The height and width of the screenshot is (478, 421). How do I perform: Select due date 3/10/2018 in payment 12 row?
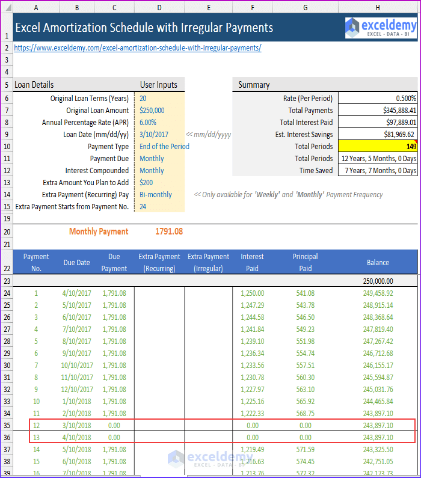(76, 426)
